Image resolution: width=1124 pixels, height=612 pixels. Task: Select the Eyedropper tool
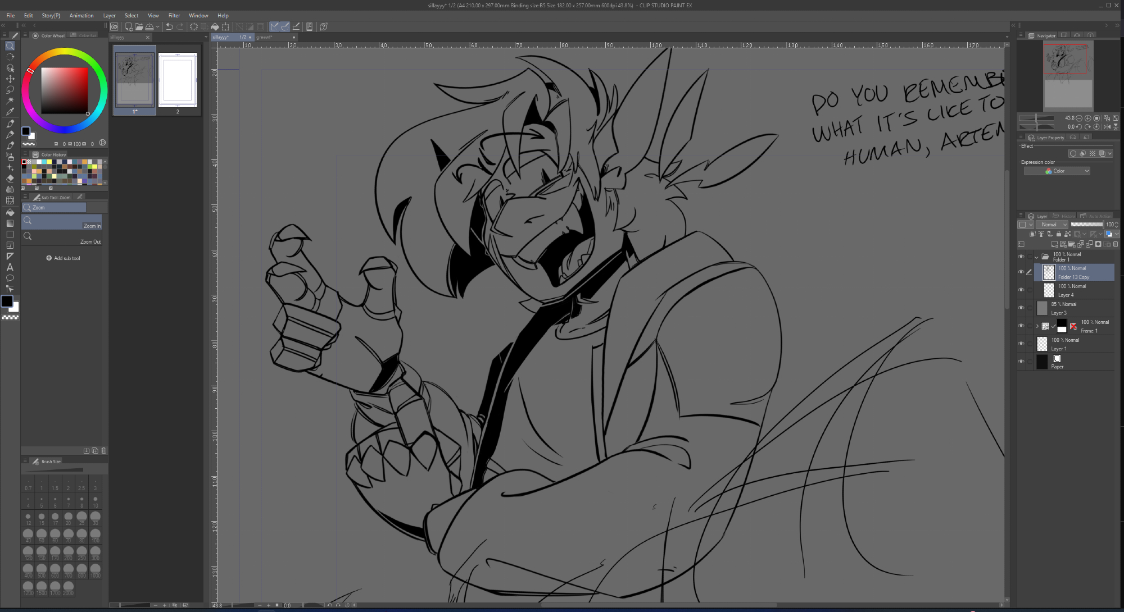pyautogui.click(x=10, y=112)
